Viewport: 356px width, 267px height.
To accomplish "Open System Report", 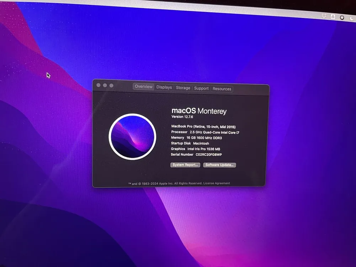I will coord(185,165).
